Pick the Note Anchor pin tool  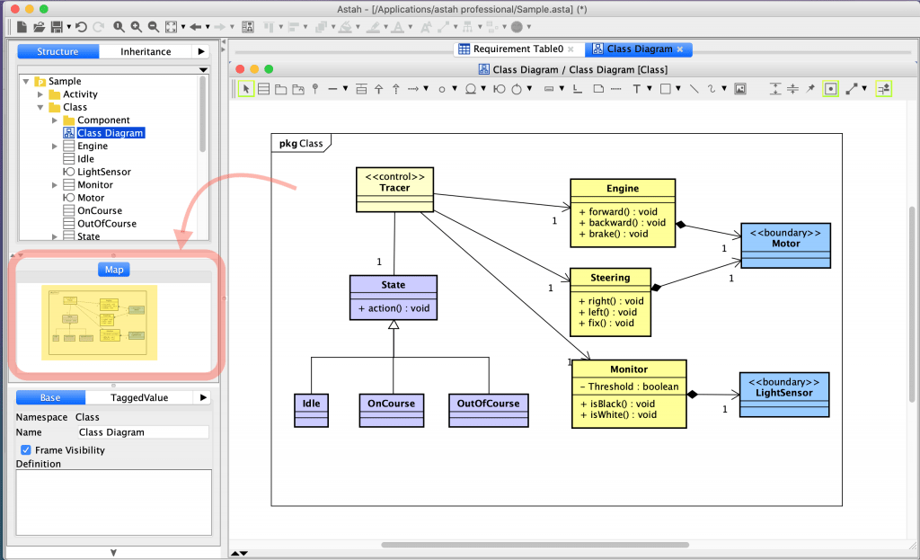click(316, 88)
